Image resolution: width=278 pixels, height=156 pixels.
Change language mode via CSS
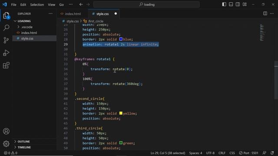pos(232,153)
